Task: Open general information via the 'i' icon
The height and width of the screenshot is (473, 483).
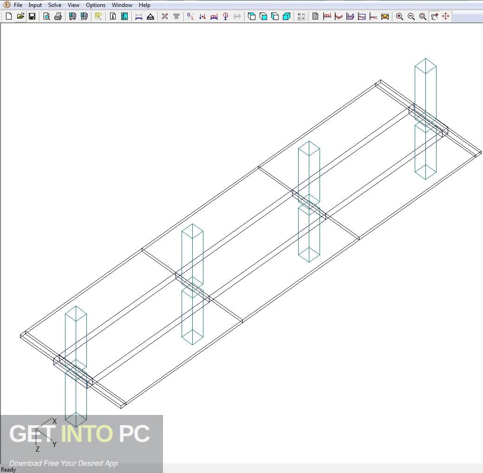Action: click(x=113, y=16)
